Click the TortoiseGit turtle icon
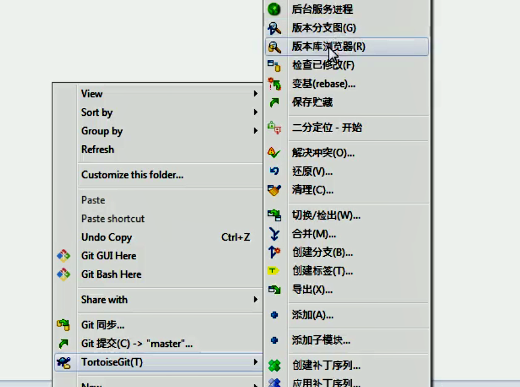The height and width of the screenshot is (387, 520). click(64, 362)
